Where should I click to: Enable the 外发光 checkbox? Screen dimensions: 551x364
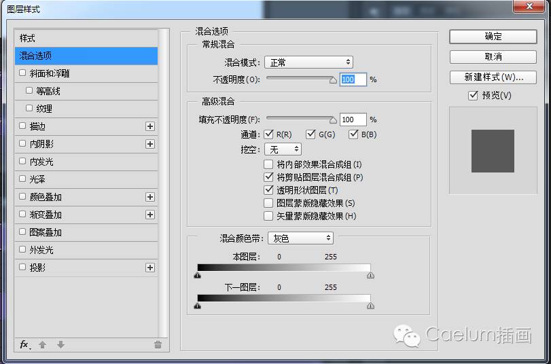coord(22,249)
